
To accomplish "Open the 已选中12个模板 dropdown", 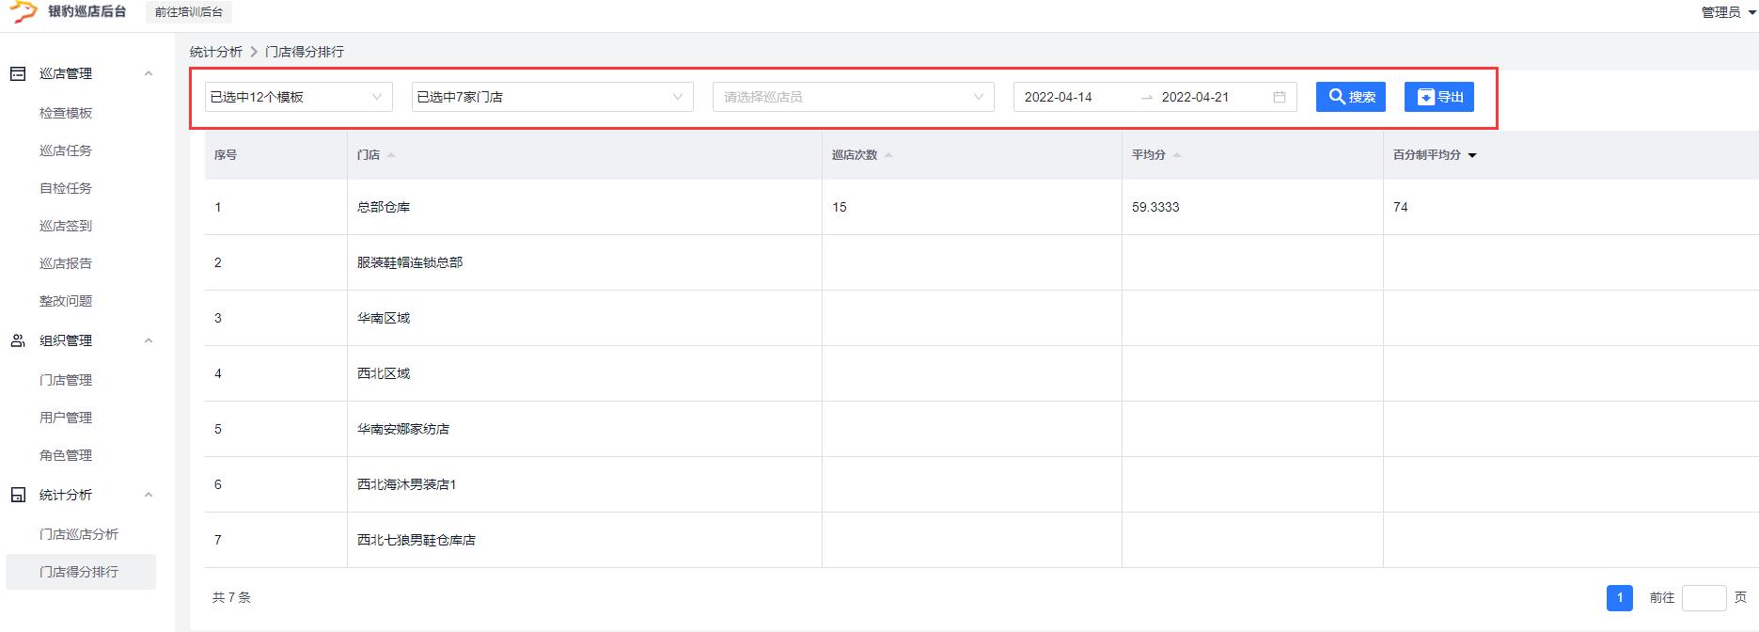I will [x=298, y=97].
